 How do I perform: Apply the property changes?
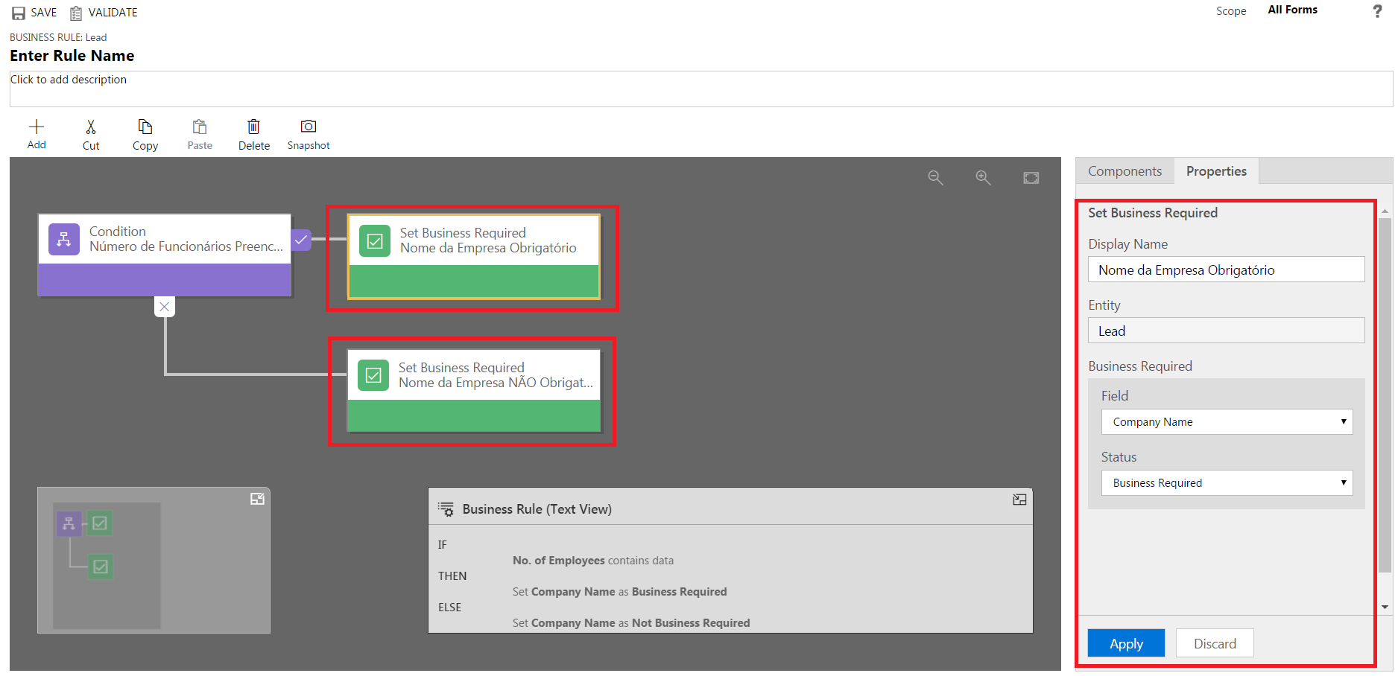tap(1125, 643)
